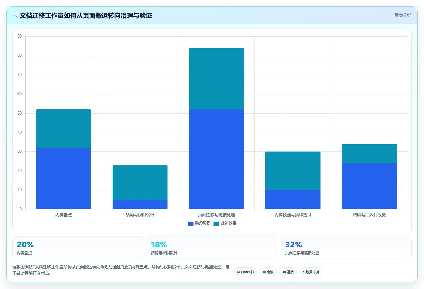Click the 18% 结构与权限设计 stat card

[x=212, y=248]
